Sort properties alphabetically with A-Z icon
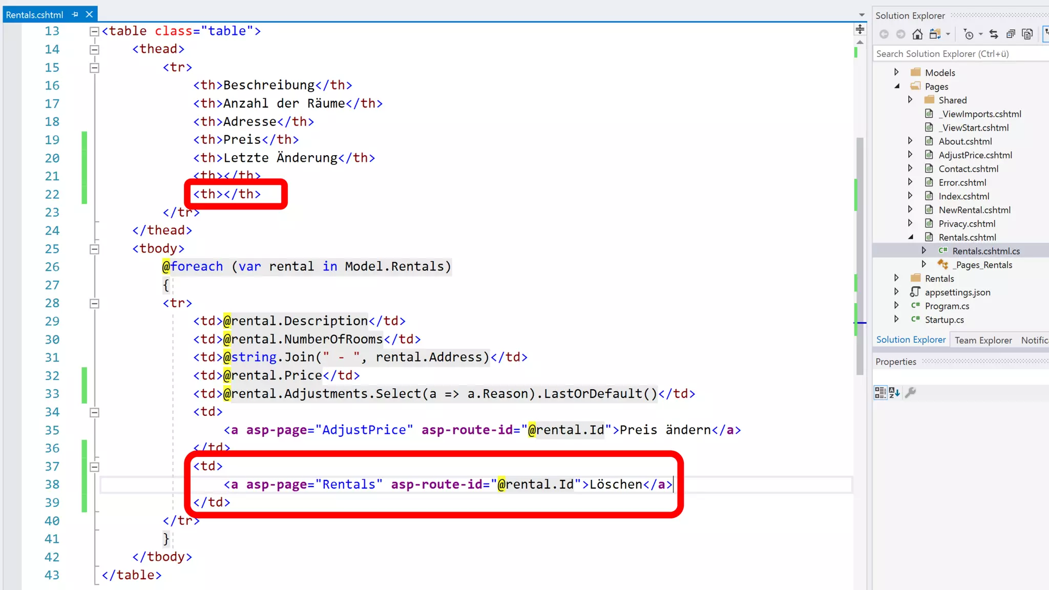 tap(894, 393)
